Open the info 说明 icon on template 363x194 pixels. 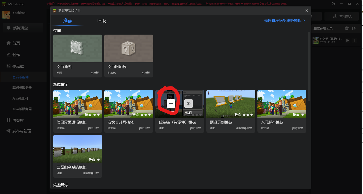(x=189, y=104)
